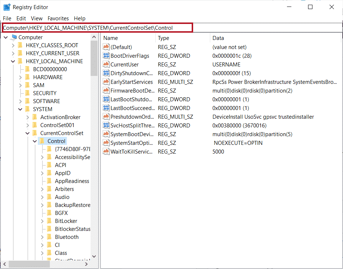The width and height of the screenshot is (343, 269).
Task: Collapse the SYSTEM key
Action: [20, 109]
